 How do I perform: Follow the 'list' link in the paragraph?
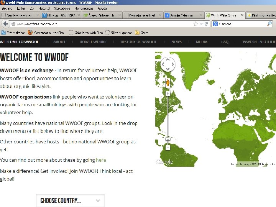click(36, 131)
